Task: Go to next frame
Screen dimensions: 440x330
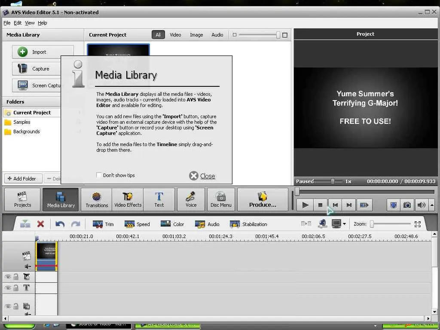Action: tap(349, 205)
